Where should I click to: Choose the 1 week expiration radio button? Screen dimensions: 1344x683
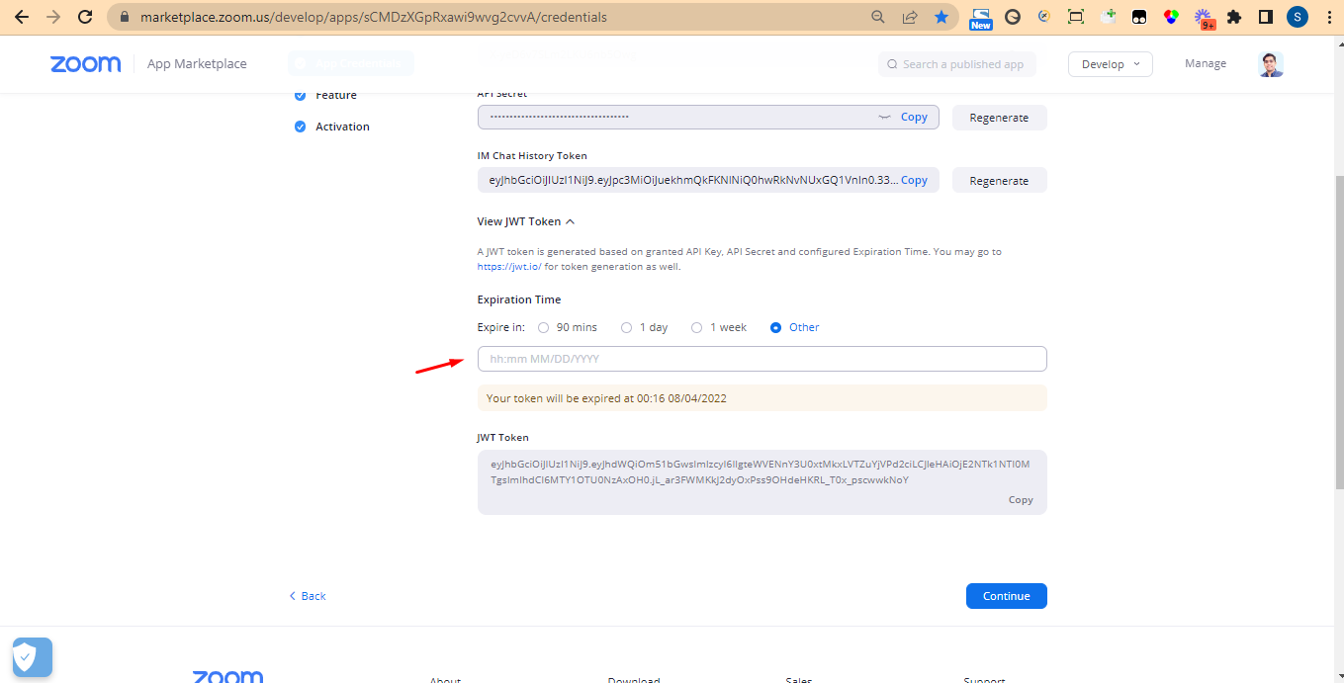[x=696, y=327]
